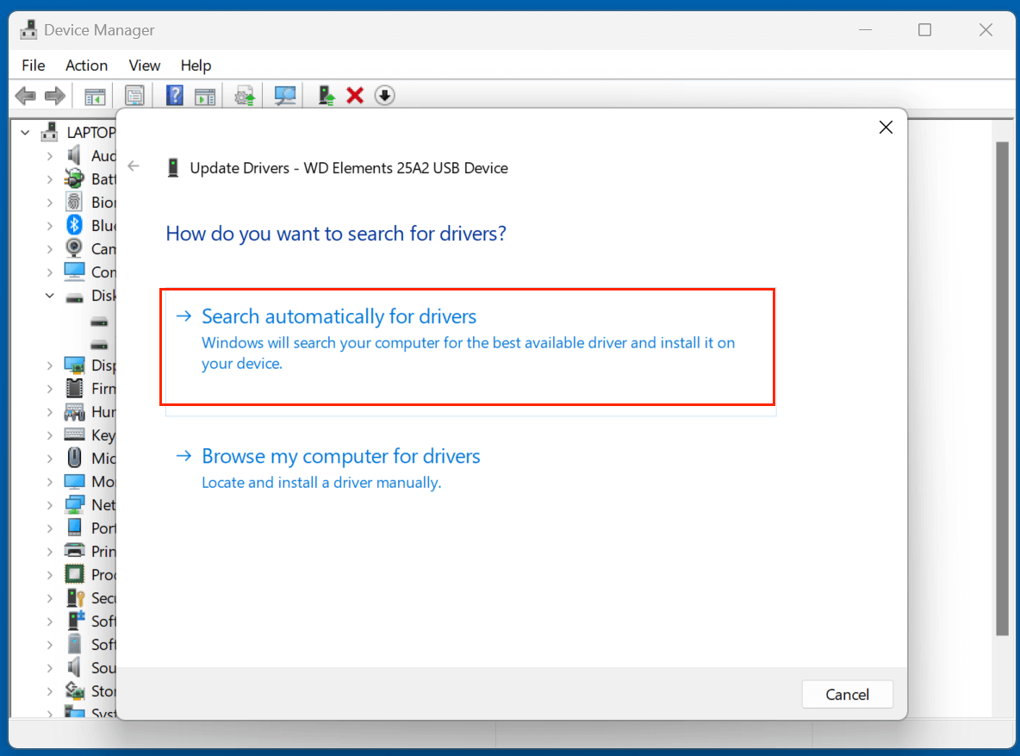Select the Cameras category icon in the tree
Viewport: 1020px width, 756px height.
pos(73,248)
